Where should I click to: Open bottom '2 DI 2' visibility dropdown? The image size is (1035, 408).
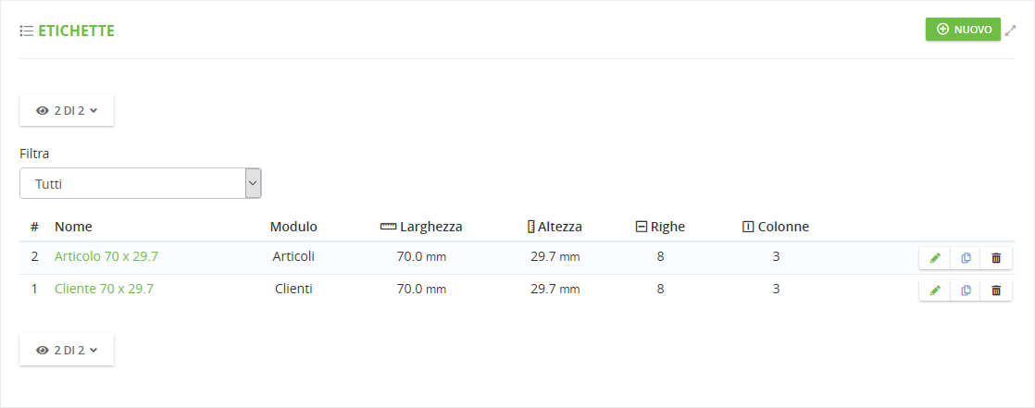click(67, 350)
